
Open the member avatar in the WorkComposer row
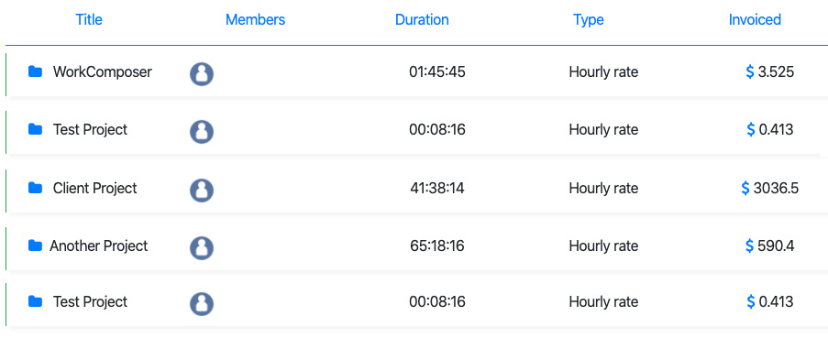coord(202,74)
